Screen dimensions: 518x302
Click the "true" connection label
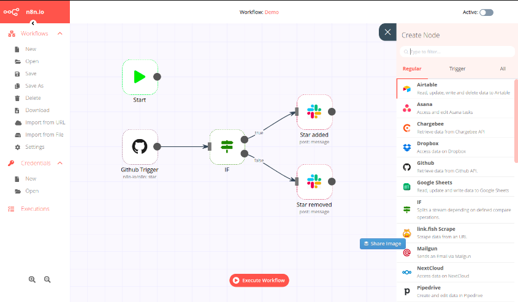tap(259, 133)
